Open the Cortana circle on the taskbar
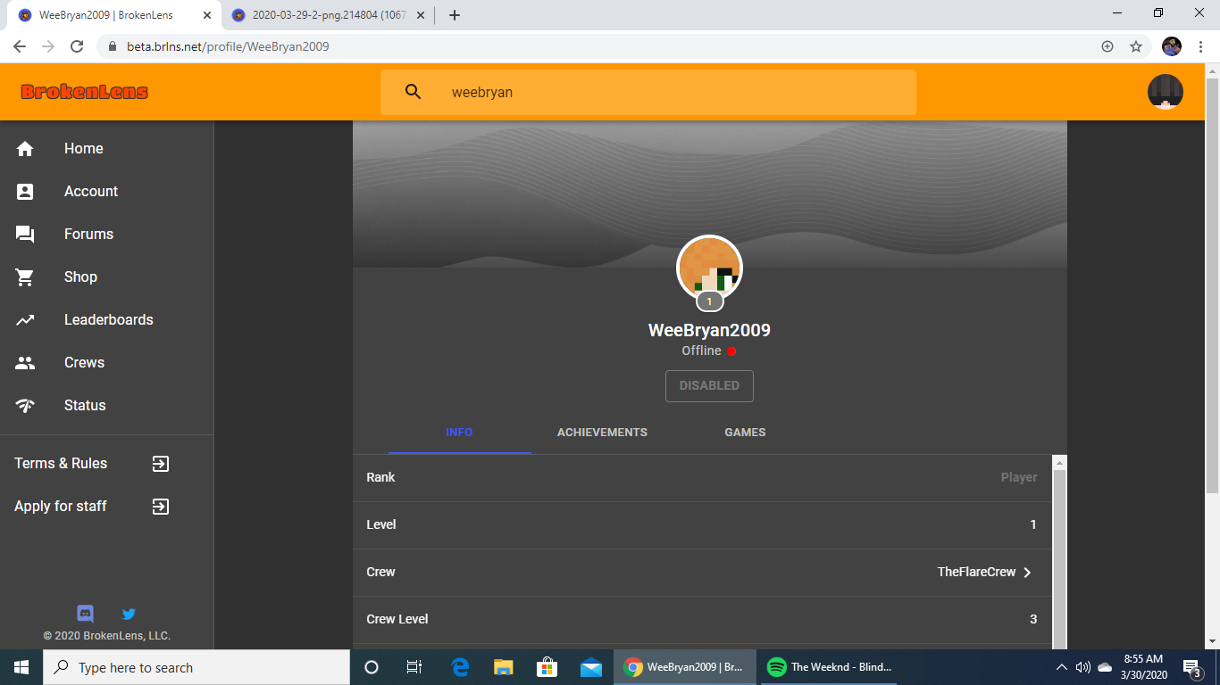Image resolution: width=1220 pixels, height=685 pixels. point(372,667)
